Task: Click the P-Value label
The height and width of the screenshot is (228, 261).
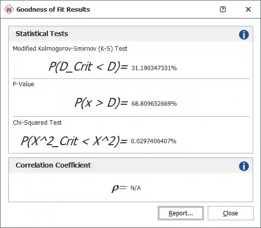Action: 23,84
